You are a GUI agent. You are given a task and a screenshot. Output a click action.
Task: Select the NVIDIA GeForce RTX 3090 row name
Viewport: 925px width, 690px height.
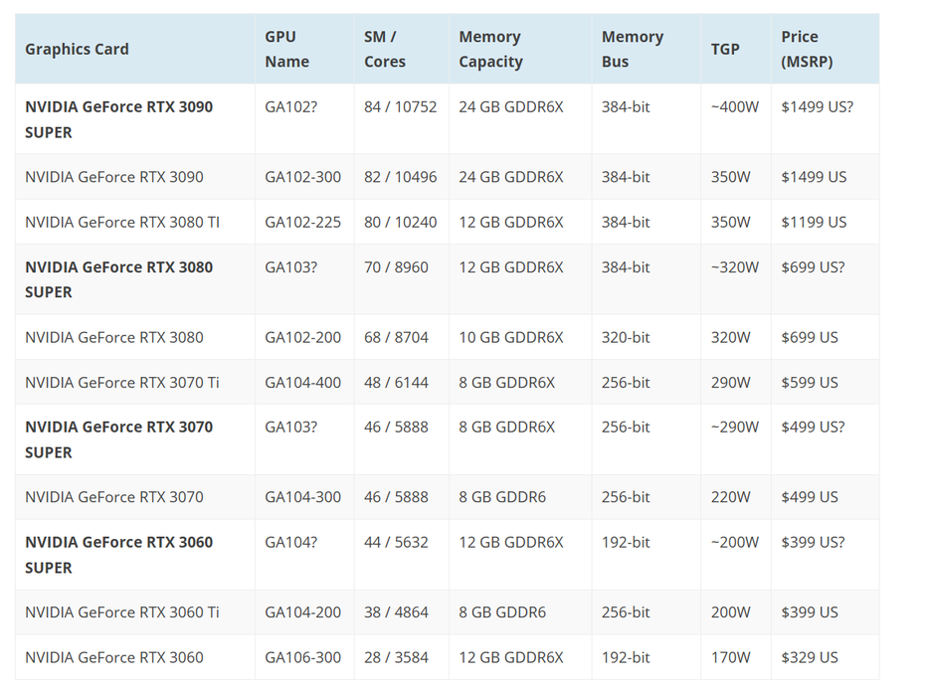pyautogui.click(x=113, y=177)
